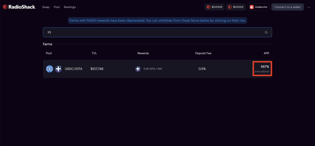The width and height of the screenshot is (315, 146).
Task: Click Connect to a wallet
Action: click(287, 7)
